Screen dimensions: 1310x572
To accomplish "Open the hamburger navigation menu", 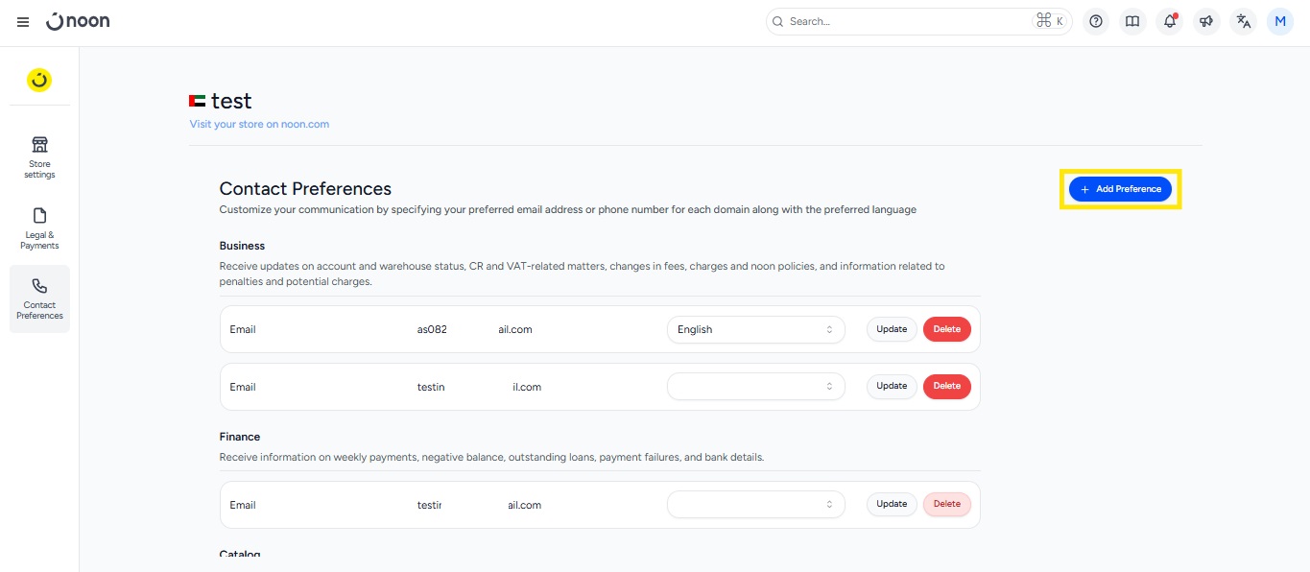I will (23, 22).
